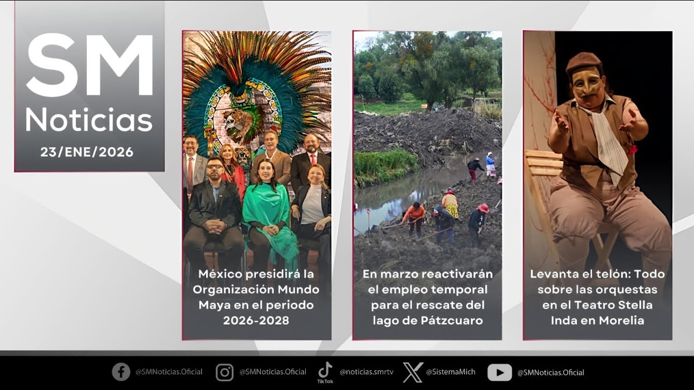Click the YouTube play icon
Viewport: 694px width, 390px height.
tap(499, 372)
